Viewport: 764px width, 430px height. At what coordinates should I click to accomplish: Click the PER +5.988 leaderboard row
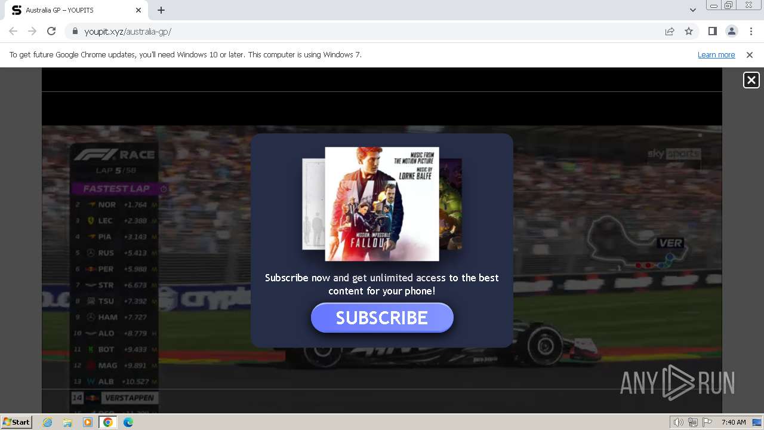click(115, 269)
